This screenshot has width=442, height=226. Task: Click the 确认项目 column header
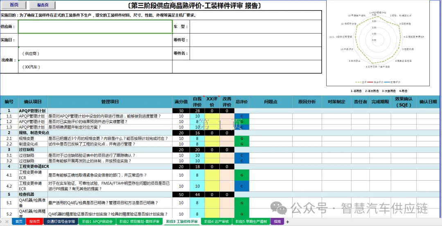pyautogui.click(x=33, y=102)
